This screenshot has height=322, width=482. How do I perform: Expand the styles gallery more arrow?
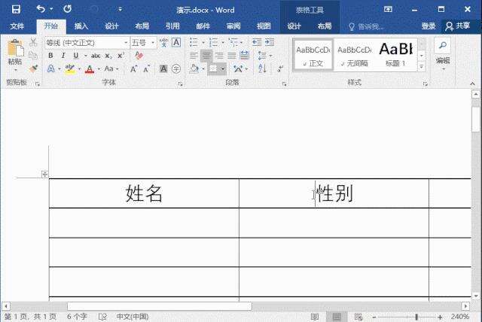click(422, 66)
